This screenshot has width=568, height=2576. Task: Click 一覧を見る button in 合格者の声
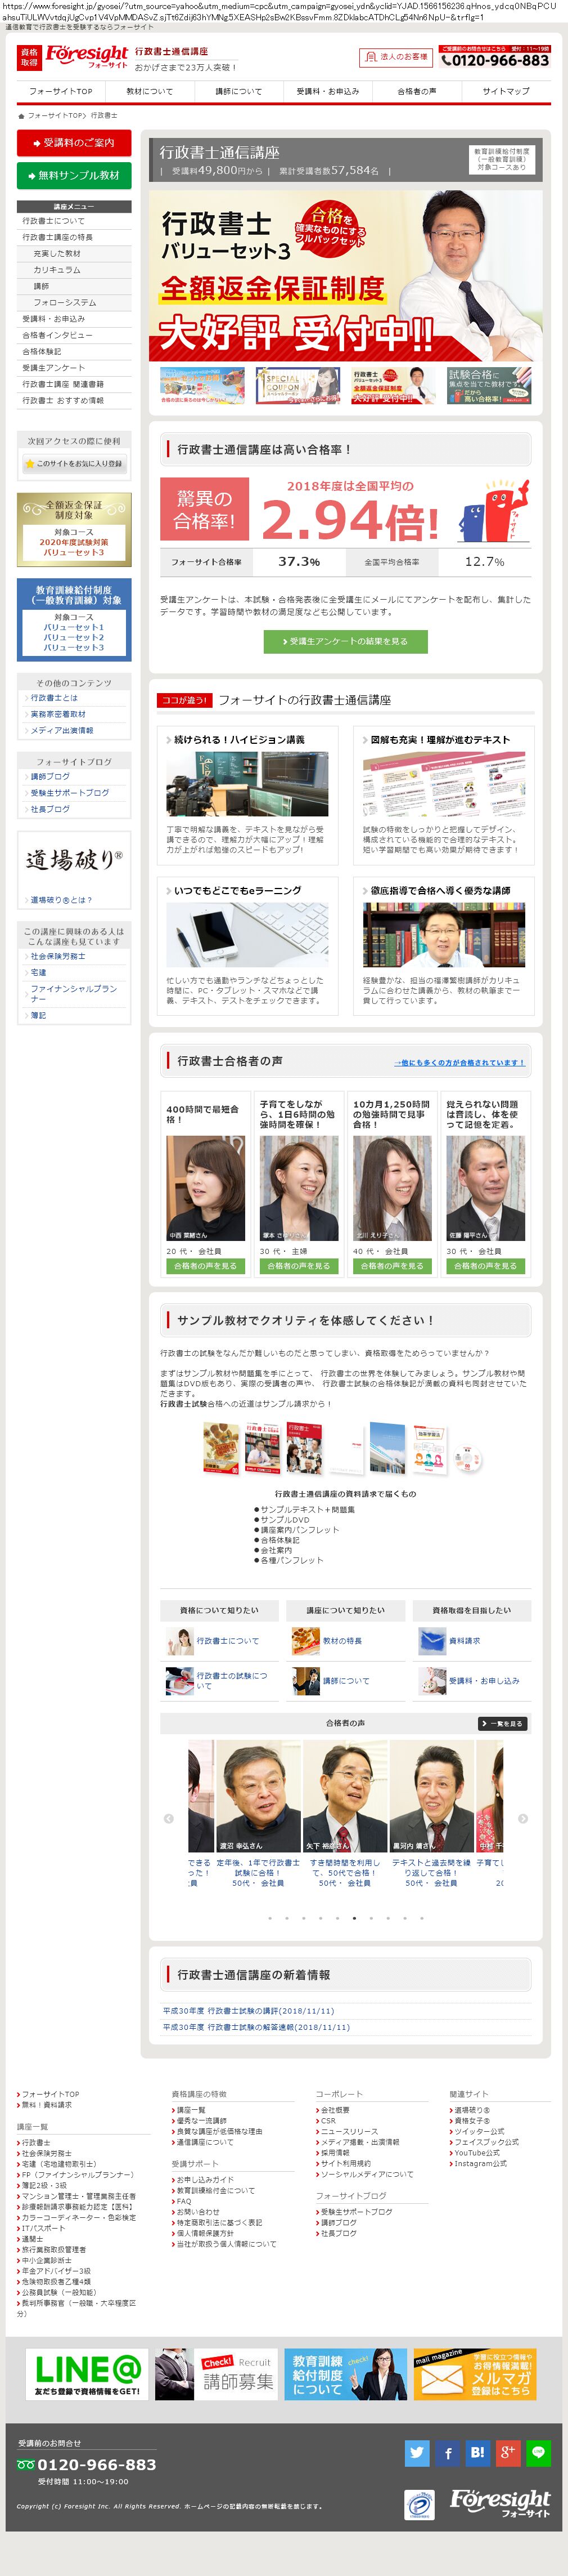502,1723
